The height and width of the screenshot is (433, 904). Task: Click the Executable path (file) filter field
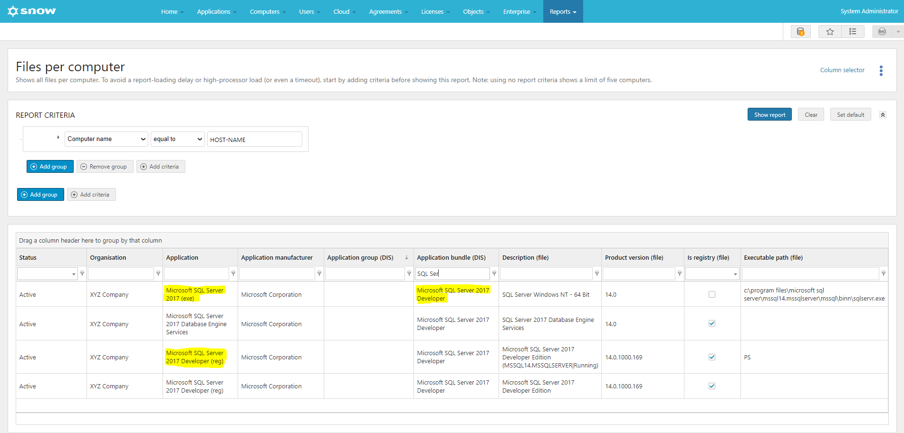pyautogui.click(x=810, y=273)
